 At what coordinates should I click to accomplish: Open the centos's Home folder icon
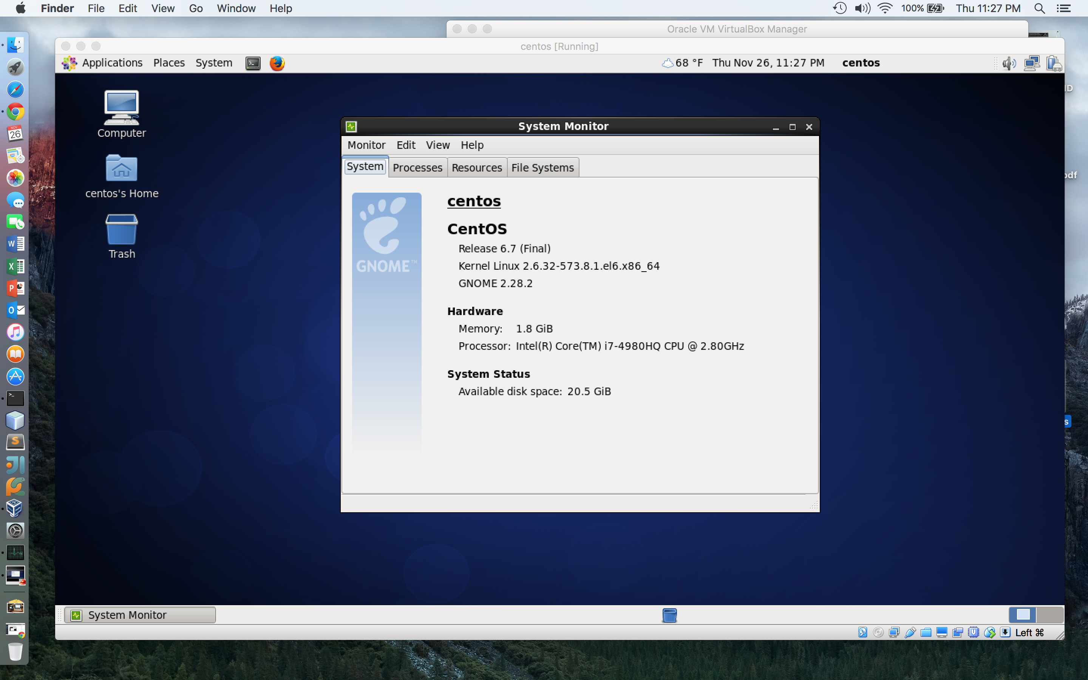tap(122, 176)
